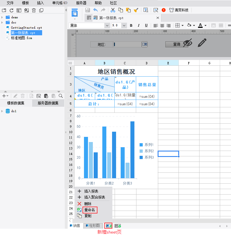The height and width of the screenshot is (237, 231).
Task: Click the merge cells icon
Action: 214,25
